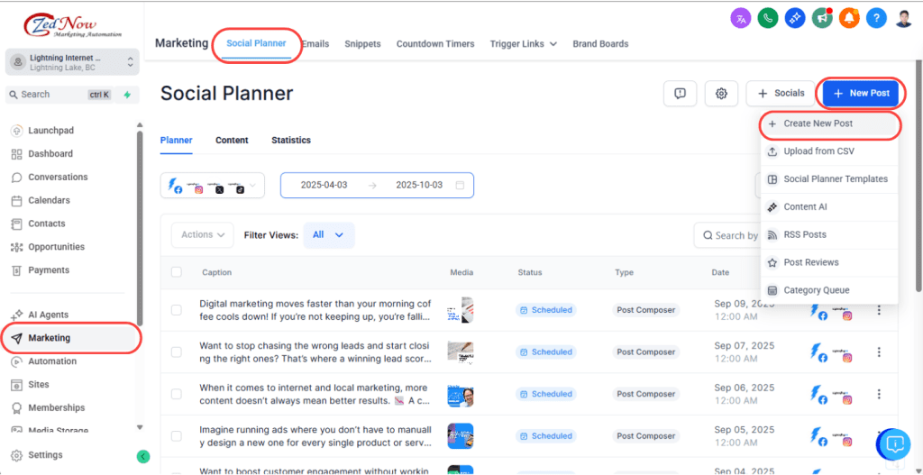
Task: Switch to the Emails tab
Action: tap(315, 43)
